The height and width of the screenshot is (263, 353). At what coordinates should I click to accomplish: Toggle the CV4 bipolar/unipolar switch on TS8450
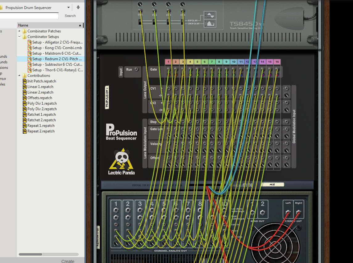(x=183, y=22)
